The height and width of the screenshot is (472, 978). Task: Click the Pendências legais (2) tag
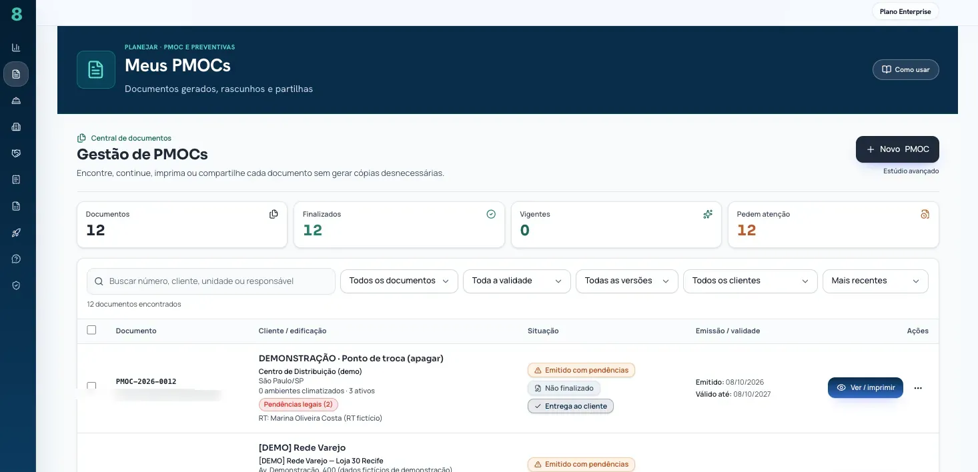298,405
